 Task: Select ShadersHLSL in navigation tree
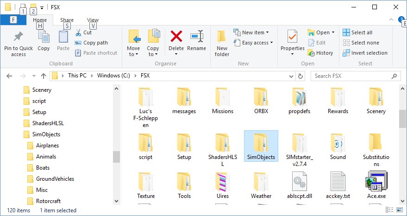point(44,123)
